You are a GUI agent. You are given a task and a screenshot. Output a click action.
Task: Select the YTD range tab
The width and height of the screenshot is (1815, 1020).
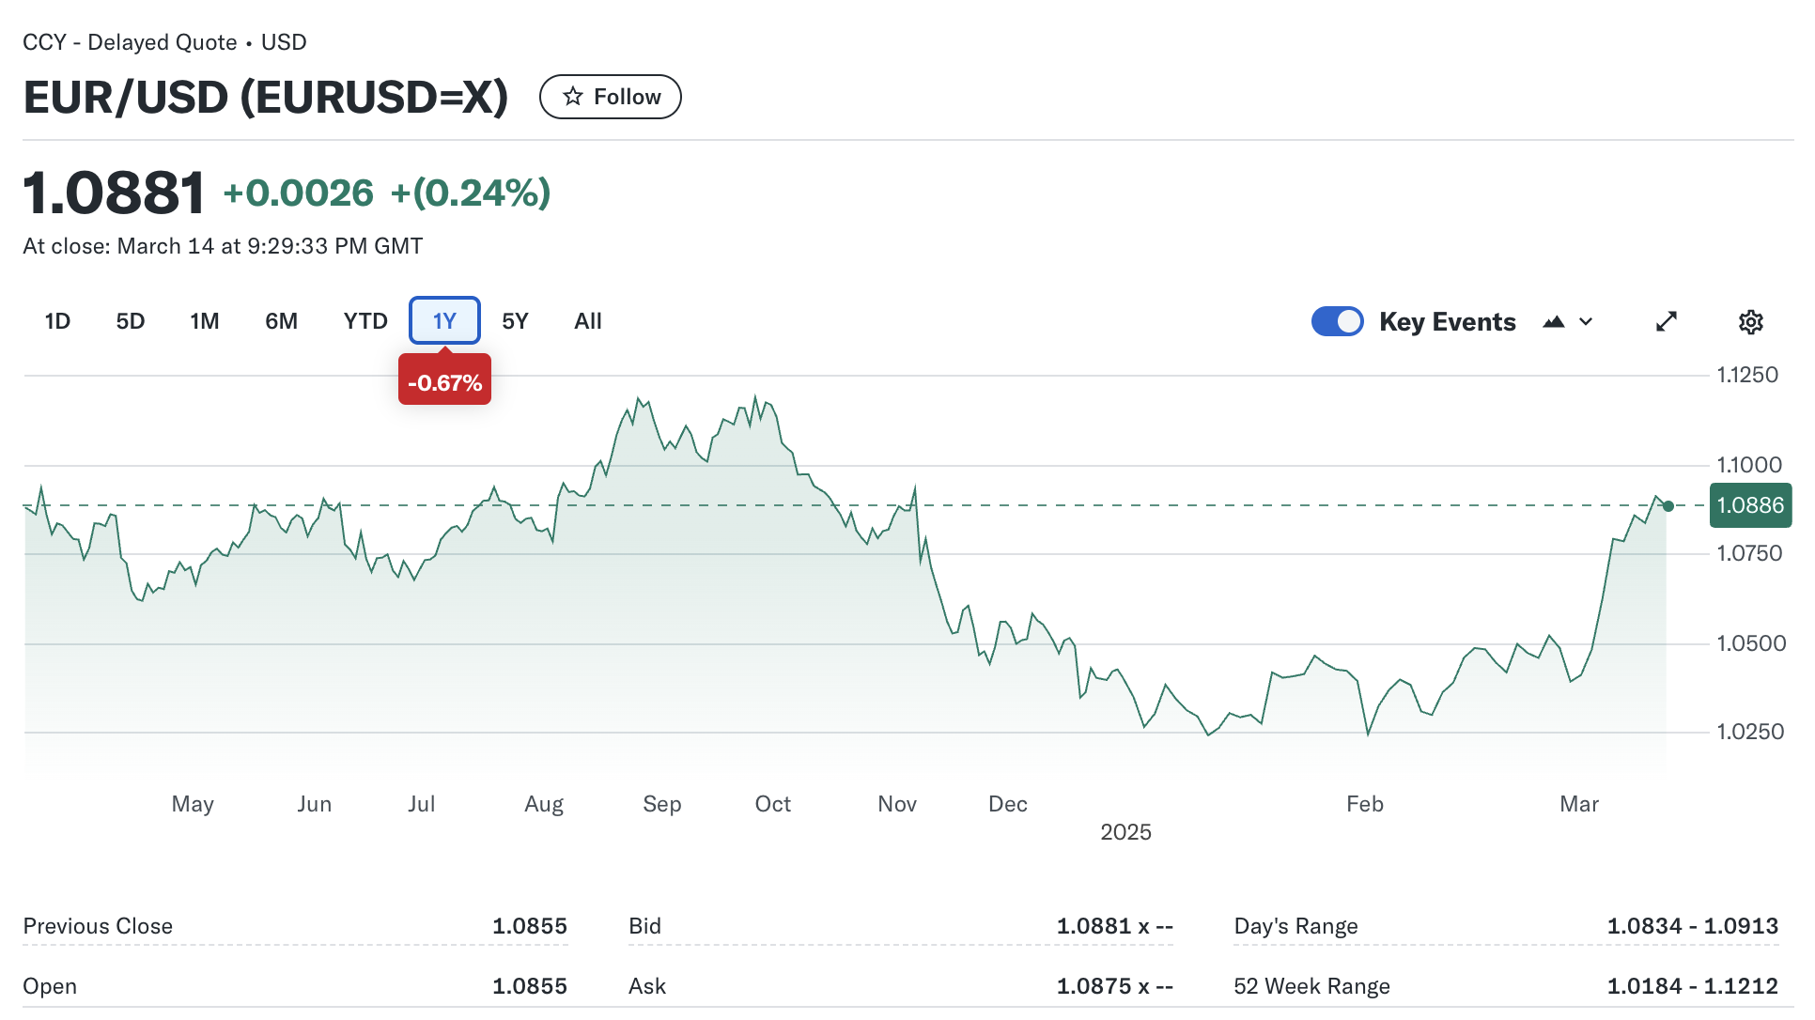(365, 321)
